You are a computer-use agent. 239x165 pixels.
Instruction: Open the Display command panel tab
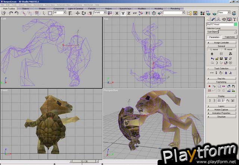click(229, 19)
